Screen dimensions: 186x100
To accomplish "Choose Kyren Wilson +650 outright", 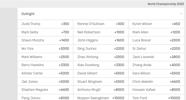I will (156, 24).
